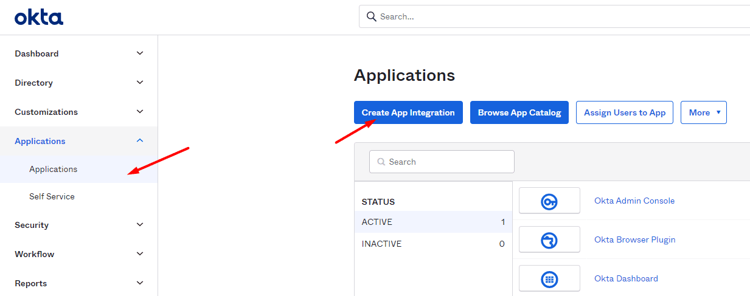
Task: Open Security in the sidebar
Action: 32,225
